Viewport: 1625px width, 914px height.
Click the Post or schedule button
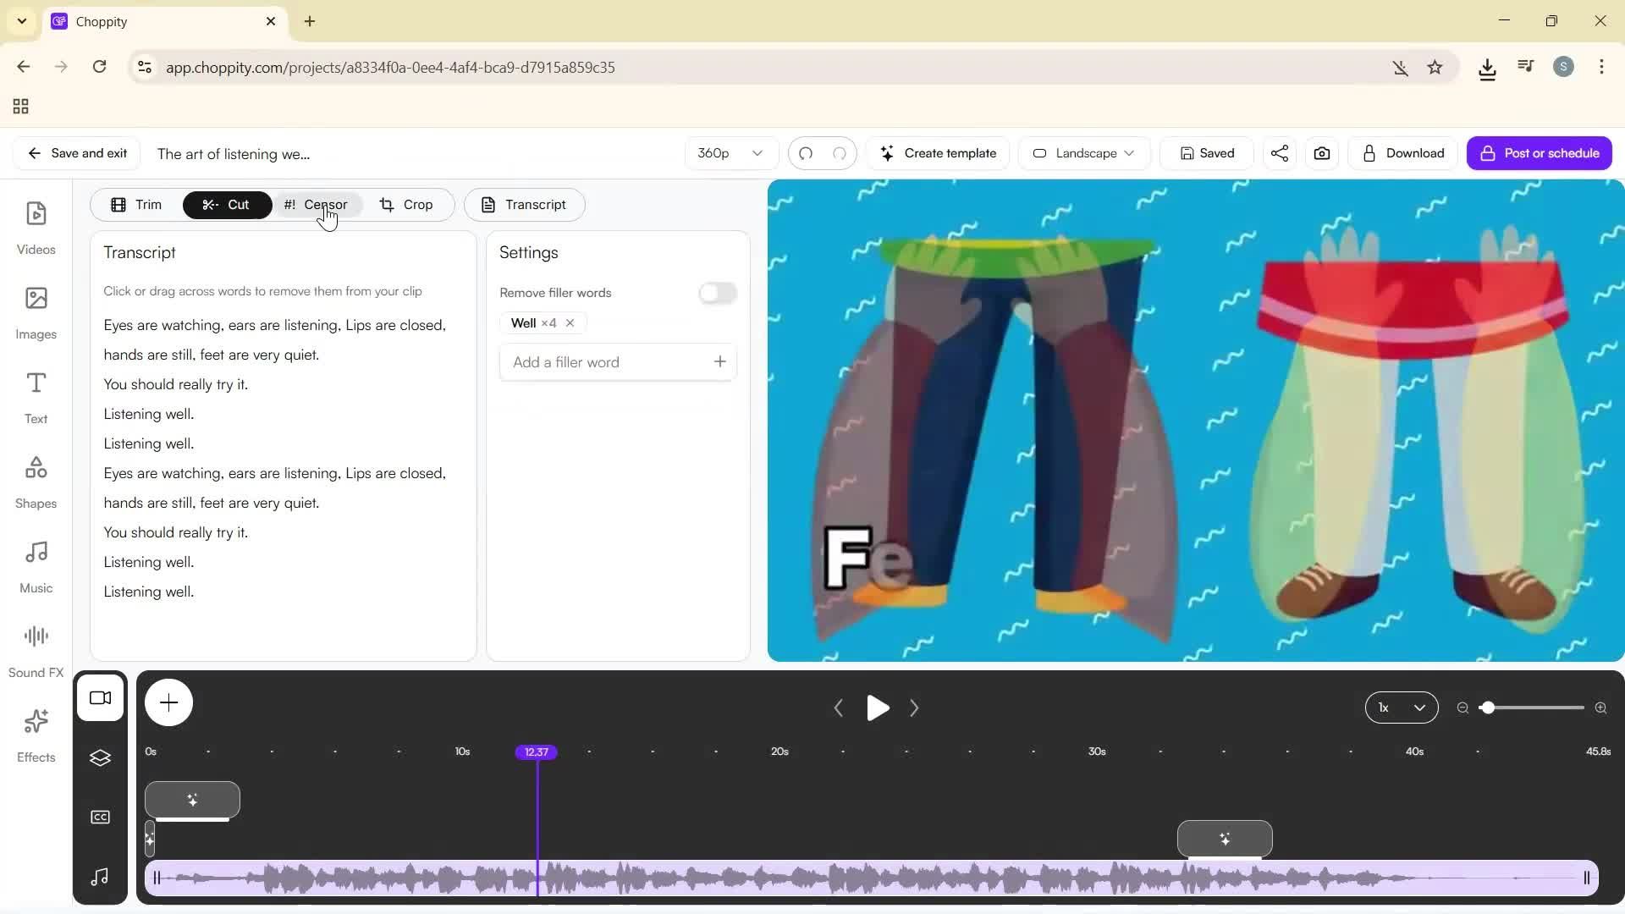coord(1539,153)
